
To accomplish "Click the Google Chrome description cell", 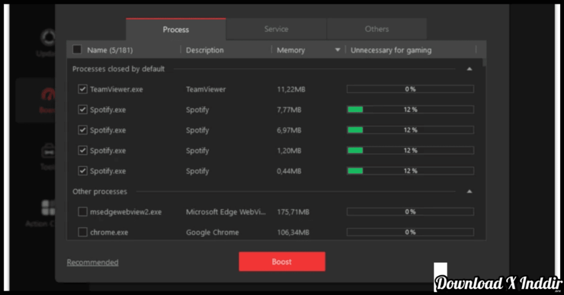I will click(212, 232).
